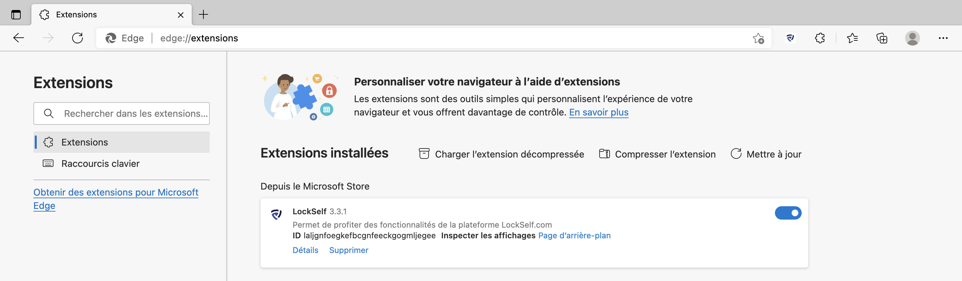Open a new tab with plus button
This screenshot has height=281, width=962.
click(203, 15)
